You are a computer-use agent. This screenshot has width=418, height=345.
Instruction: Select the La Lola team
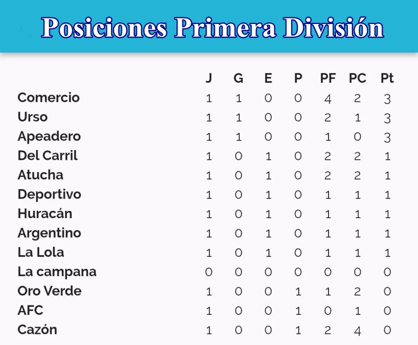coord(41,252)
